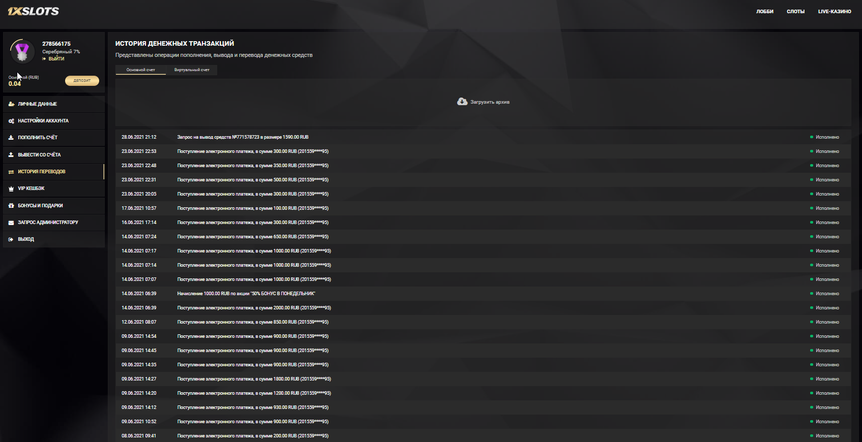Open the Слоты menu in header
The height and width of the screenshot is (442, 862).
[795, 12]
